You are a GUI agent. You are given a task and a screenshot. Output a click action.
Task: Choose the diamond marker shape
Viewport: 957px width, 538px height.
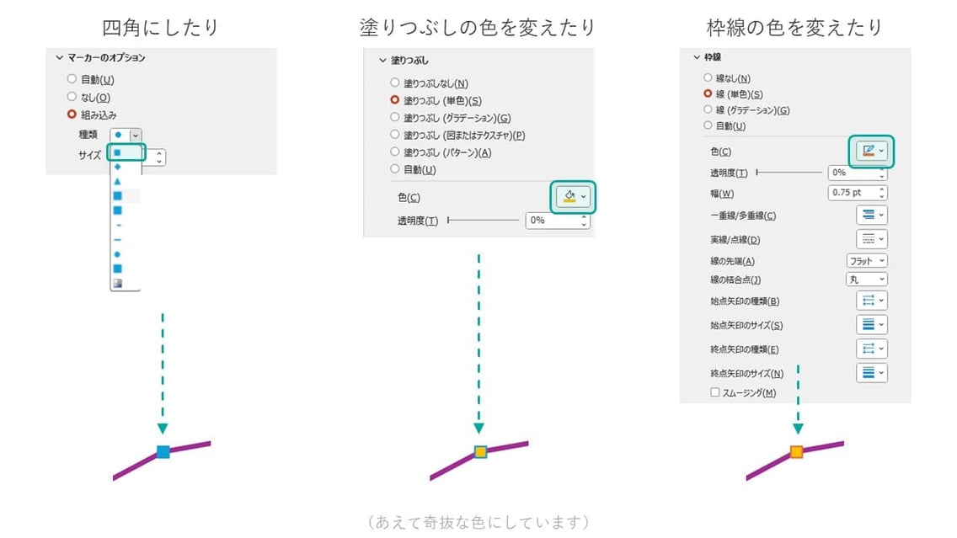[x=118, y=167]
